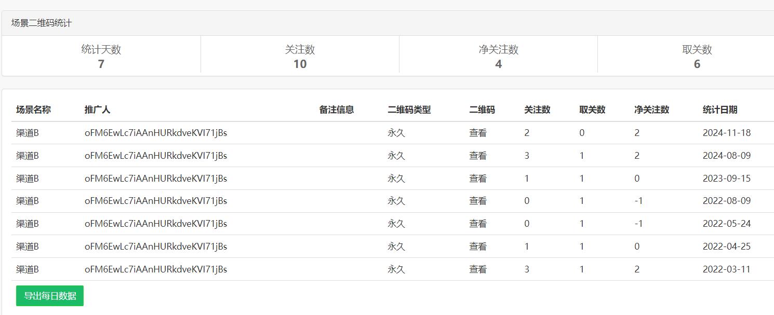Click 取关数 value 0 in 2024-11-18 row
The height and width of the screenshot is (315, 774).
click(582, 133)
